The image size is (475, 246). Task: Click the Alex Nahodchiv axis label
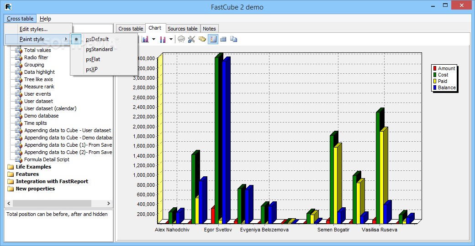pos(172,230)
